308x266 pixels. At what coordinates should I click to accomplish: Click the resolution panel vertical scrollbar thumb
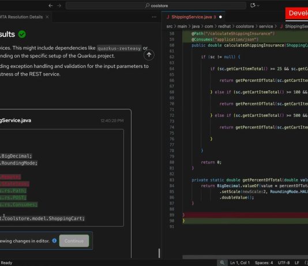pos(159,253)
